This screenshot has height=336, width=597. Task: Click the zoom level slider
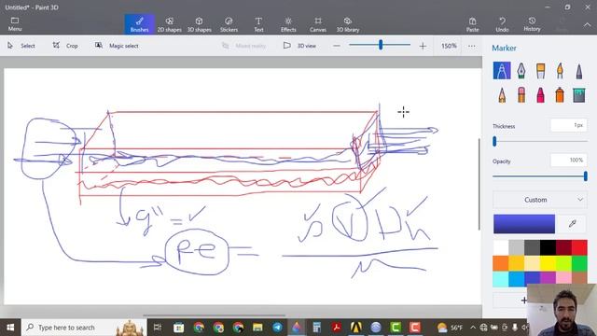(380, 46)
